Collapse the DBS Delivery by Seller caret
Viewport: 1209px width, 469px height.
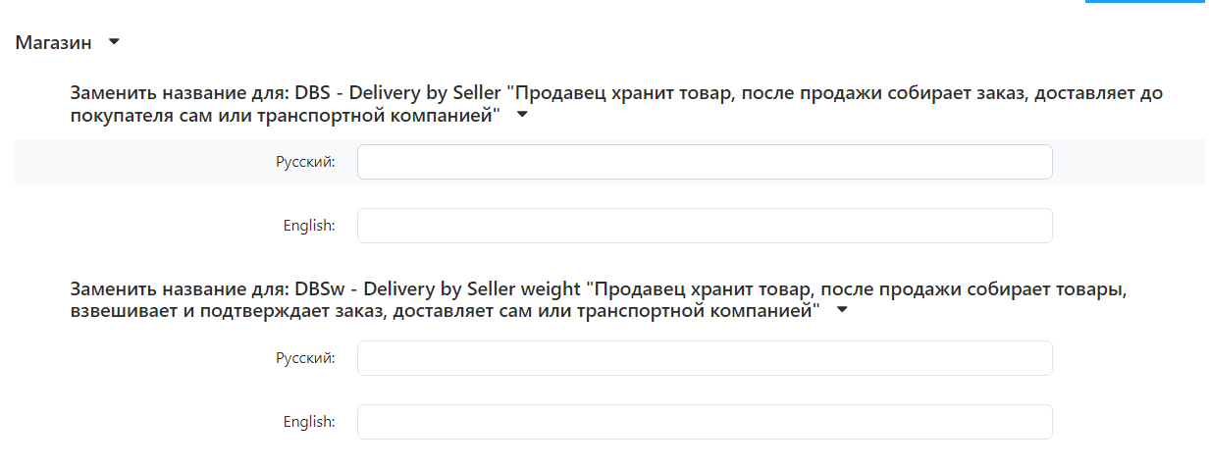522,115
